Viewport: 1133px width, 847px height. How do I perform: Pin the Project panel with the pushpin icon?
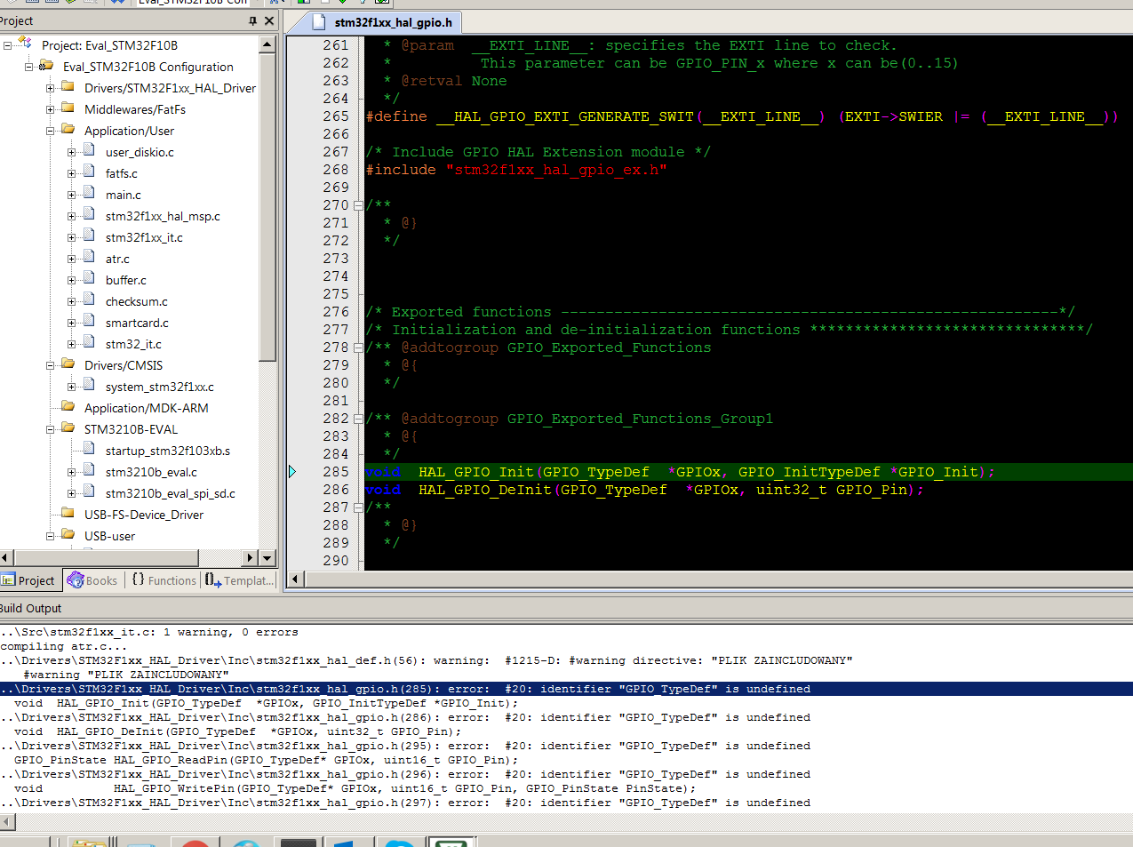click(252, 20)
